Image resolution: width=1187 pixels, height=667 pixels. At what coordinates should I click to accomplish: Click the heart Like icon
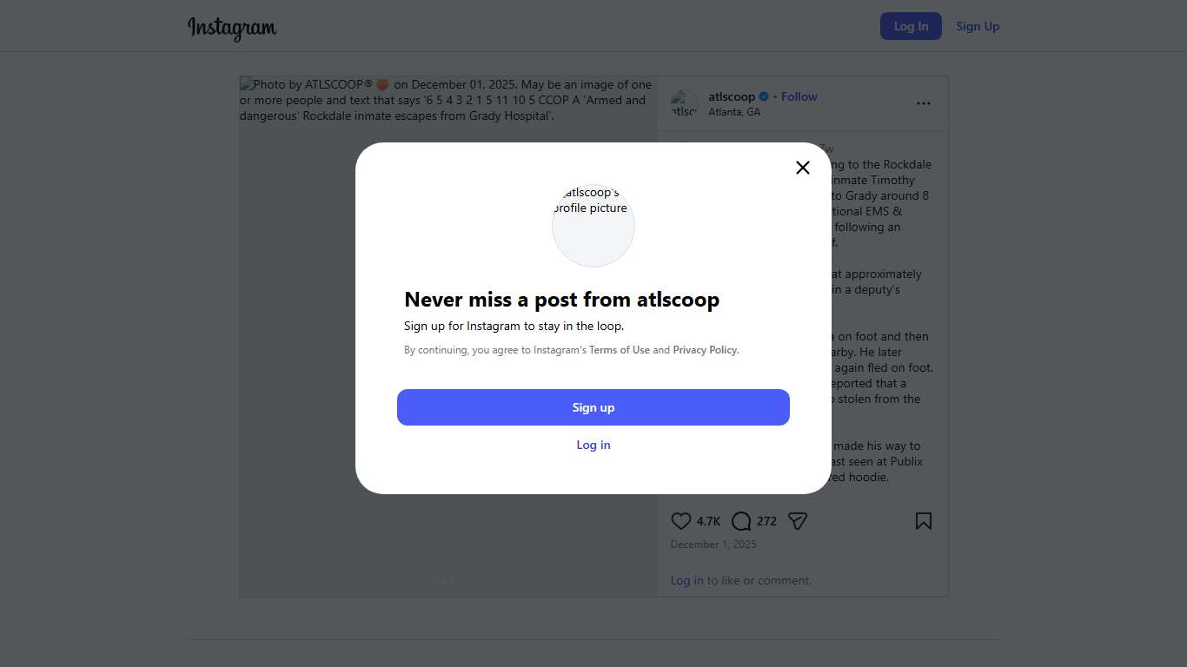(x=681, y=521)
